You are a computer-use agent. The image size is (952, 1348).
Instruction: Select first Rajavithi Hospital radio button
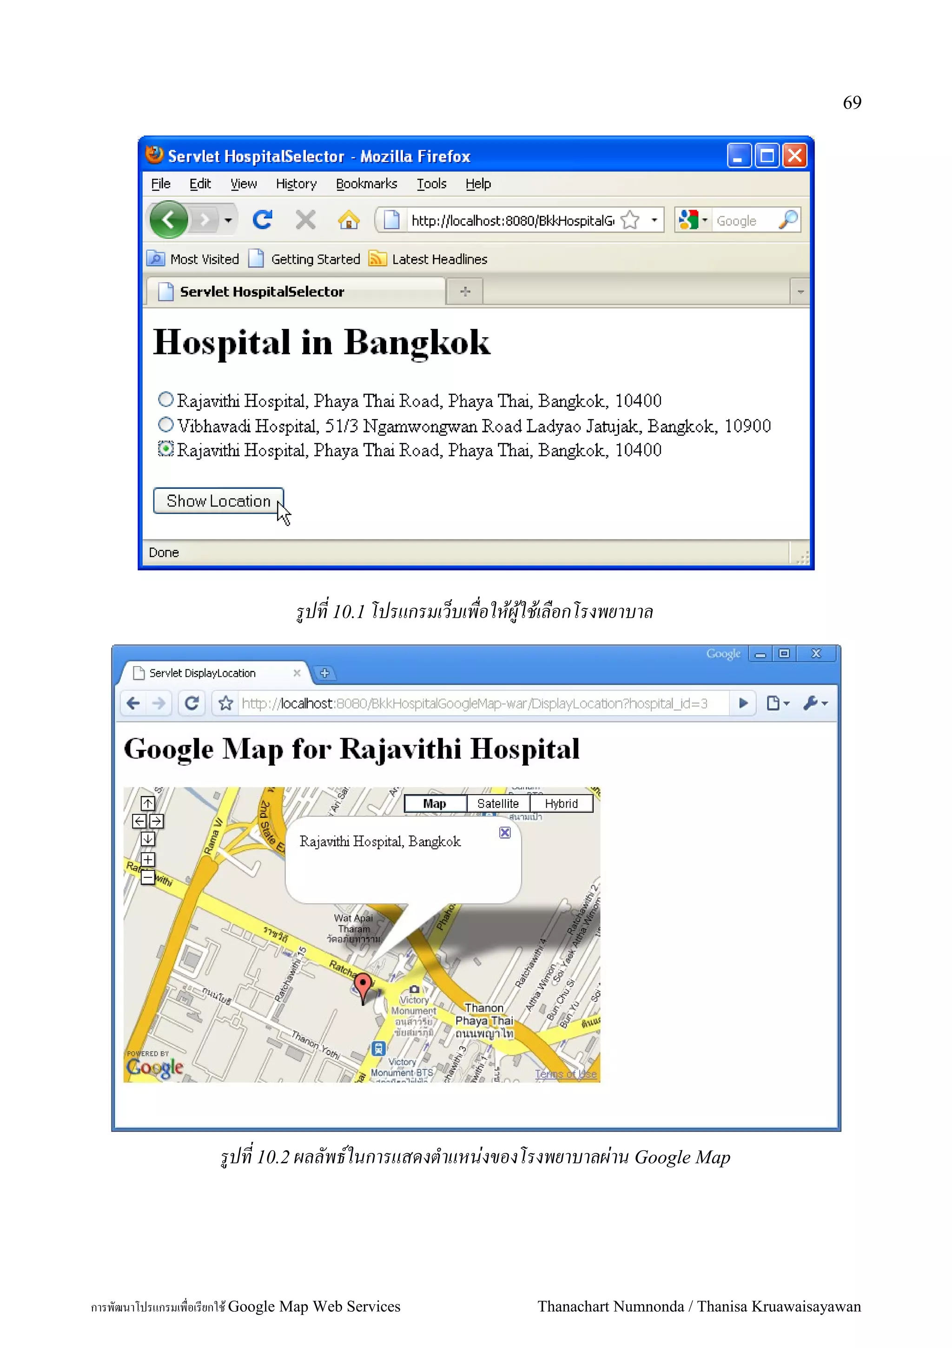[166, 399]
